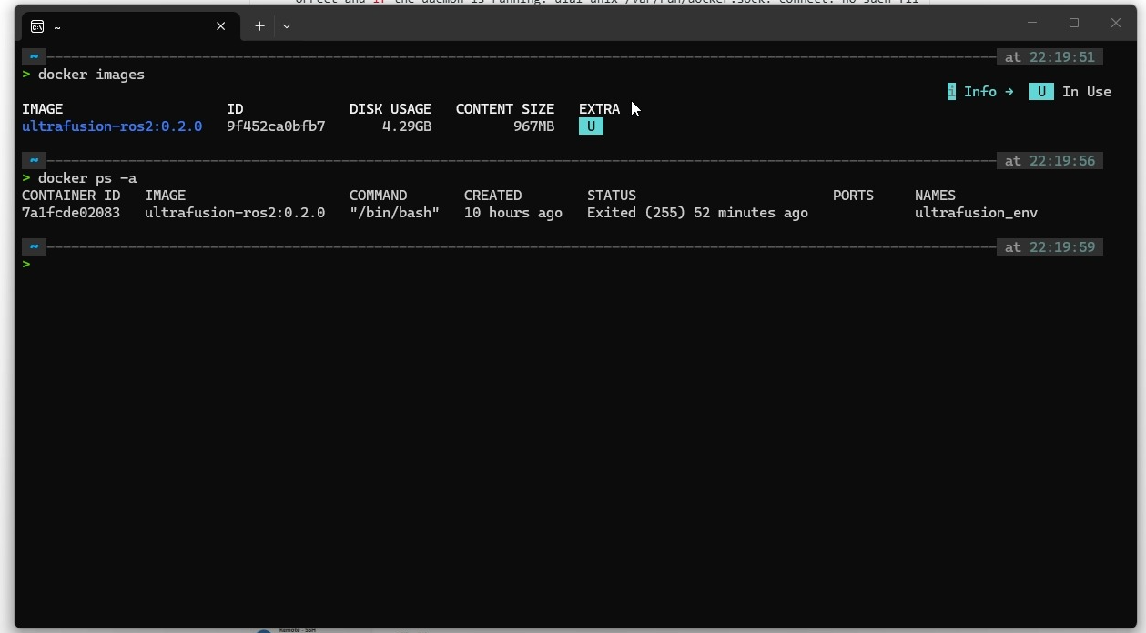
Task: Expand the new tab profile dropdown chevron
Action: click(x=287, y=26)
